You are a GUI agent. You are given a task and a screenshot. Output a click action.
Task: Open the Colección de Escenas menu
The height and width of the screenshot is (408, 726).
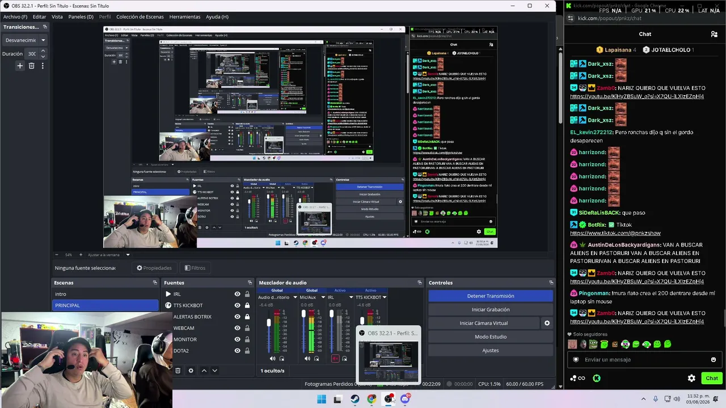click(140, 17)
